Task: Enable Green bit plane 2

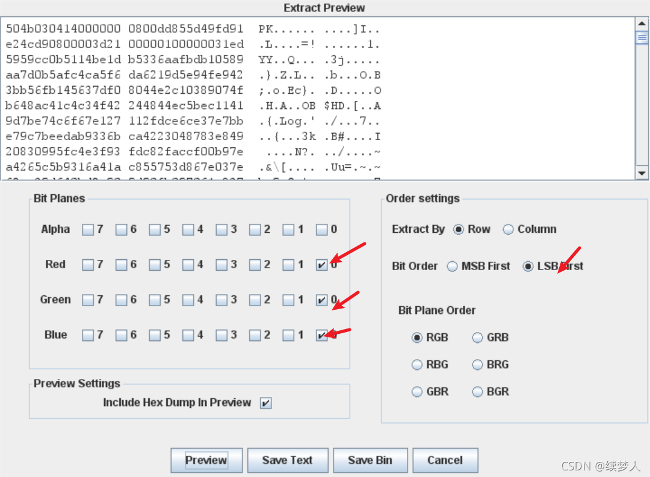Action: coord(255,300)
